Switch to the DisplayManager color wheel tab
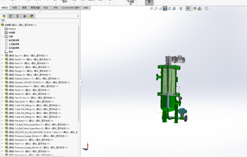The width and height of the screenshot is (247, 157). (x=31, y=16)
